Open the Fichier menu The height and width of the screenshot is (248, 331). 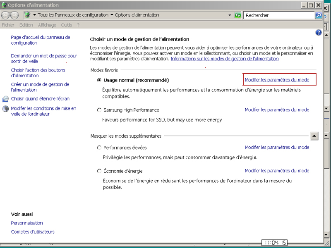(8, 25)
